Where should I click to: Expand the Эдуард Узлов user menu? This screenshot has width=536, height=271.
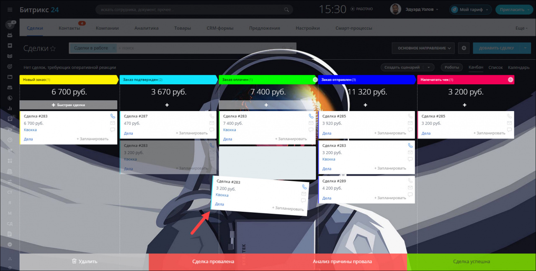click(x=437, y=10)
